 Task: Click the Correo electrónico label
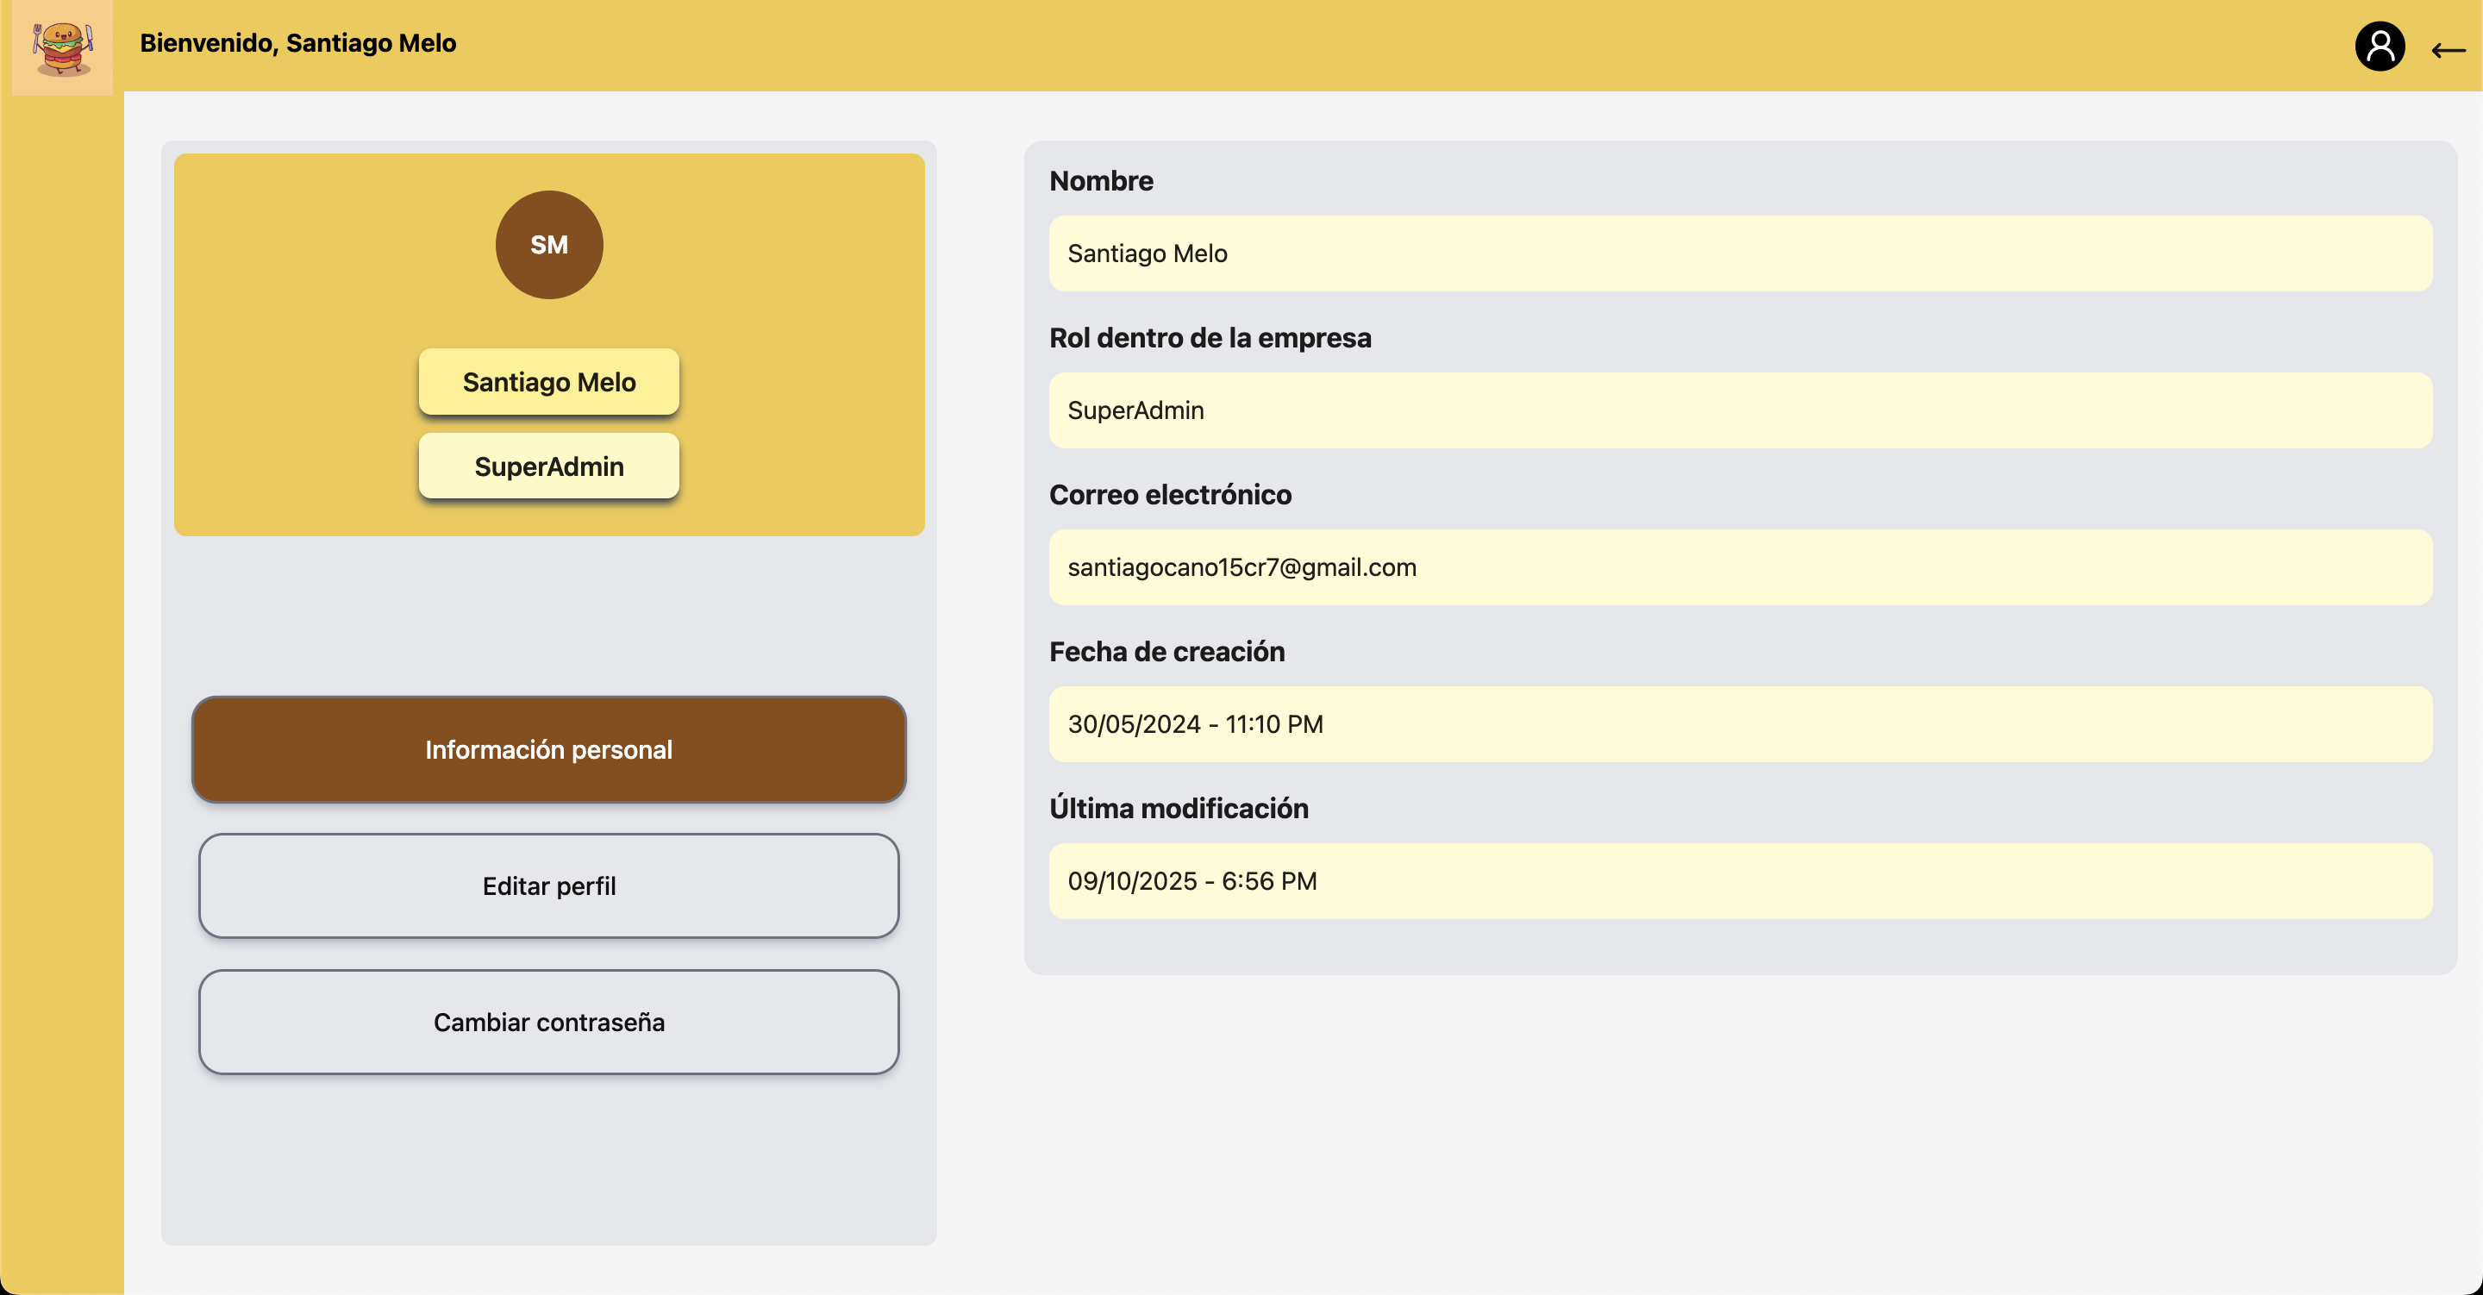click(1169, 495)
